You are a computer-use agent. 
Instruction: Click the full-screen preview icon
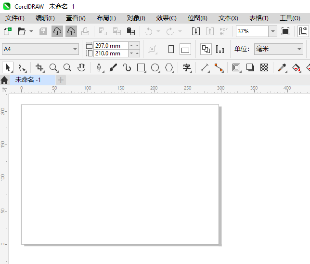(x=285, y=31)
